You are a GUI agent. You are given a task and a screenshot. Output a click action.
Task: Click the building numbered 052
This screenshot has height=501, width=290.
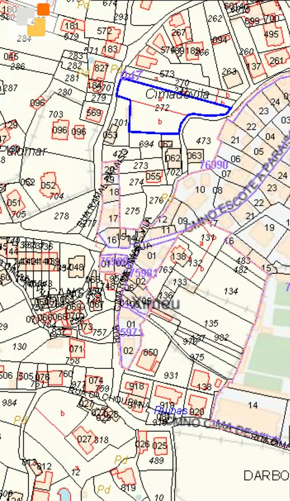coord(48,185)
